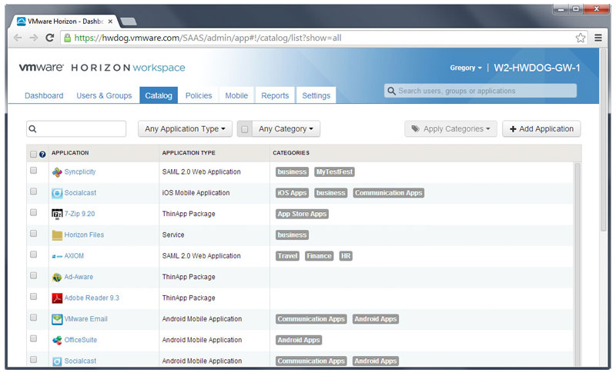616x376 pixels.
Task: Bookmark page with the star icon
Action: tap(581, 38)
